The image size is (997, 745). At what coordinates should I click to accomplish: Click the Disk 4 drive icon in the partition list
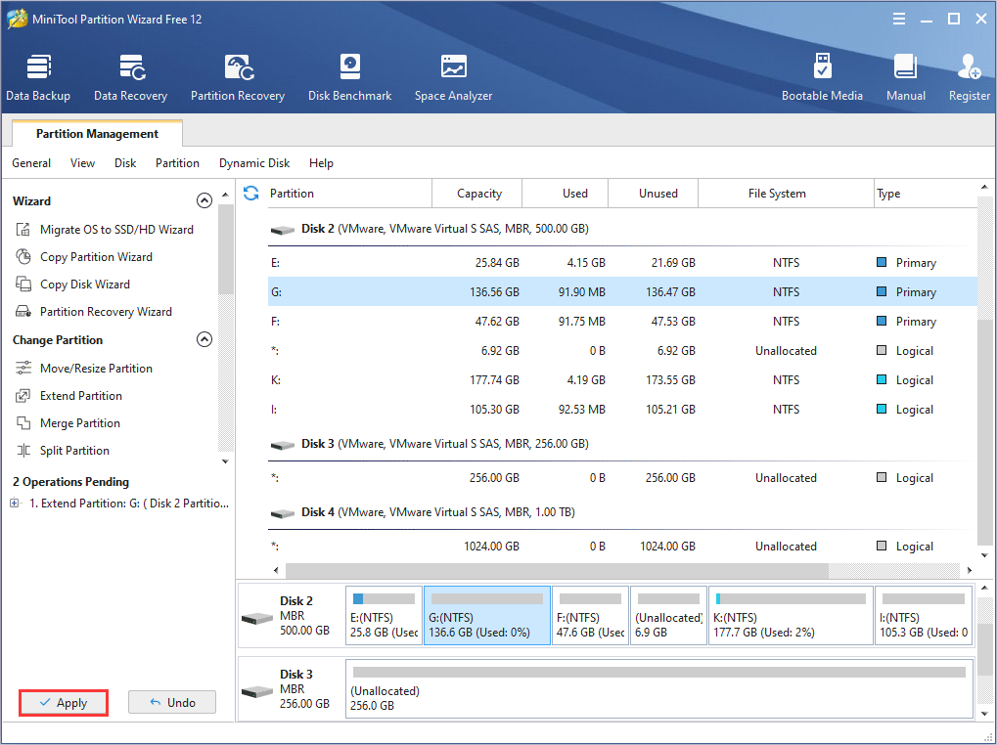click(x=283, y=512)
